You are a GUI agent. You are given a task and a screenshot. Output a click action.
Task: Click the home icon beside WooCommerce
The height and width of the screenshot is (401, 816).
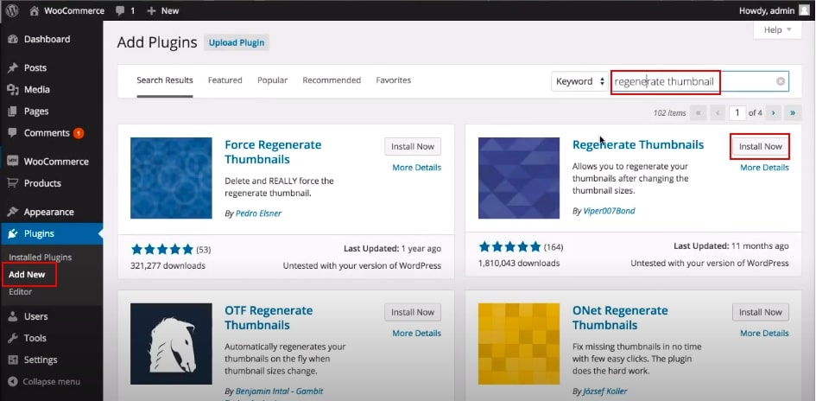pos(35,10)
